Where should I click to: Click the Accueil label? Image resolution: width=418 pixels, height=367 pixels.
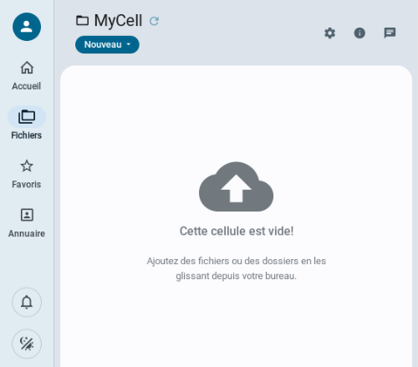(x=27, y=86)
